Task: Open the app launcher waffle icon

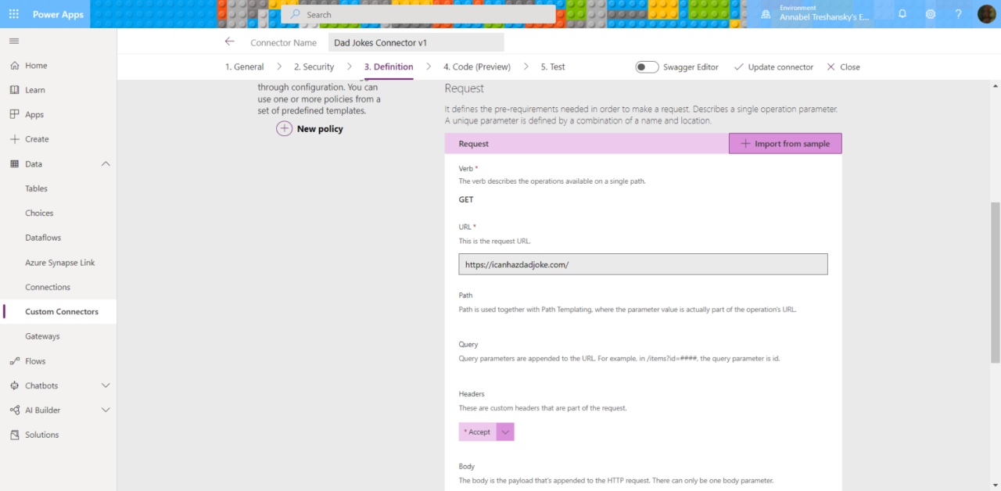Action: click(x=14, y=14)
